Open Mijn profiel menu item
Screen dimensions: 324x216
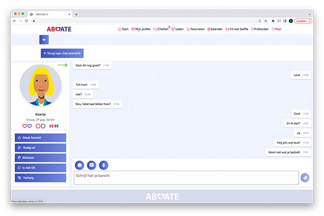(141, 29)
